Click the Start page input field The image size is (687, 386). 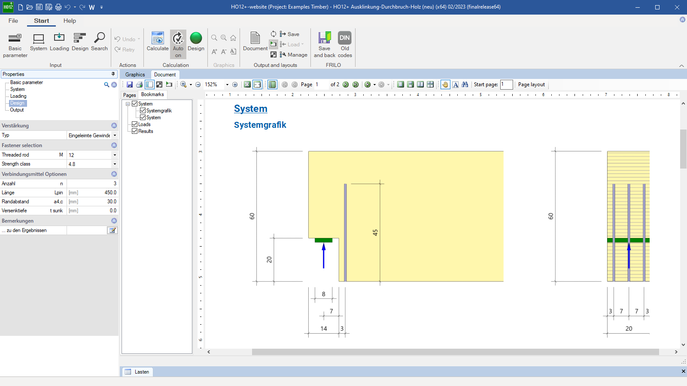507,84
